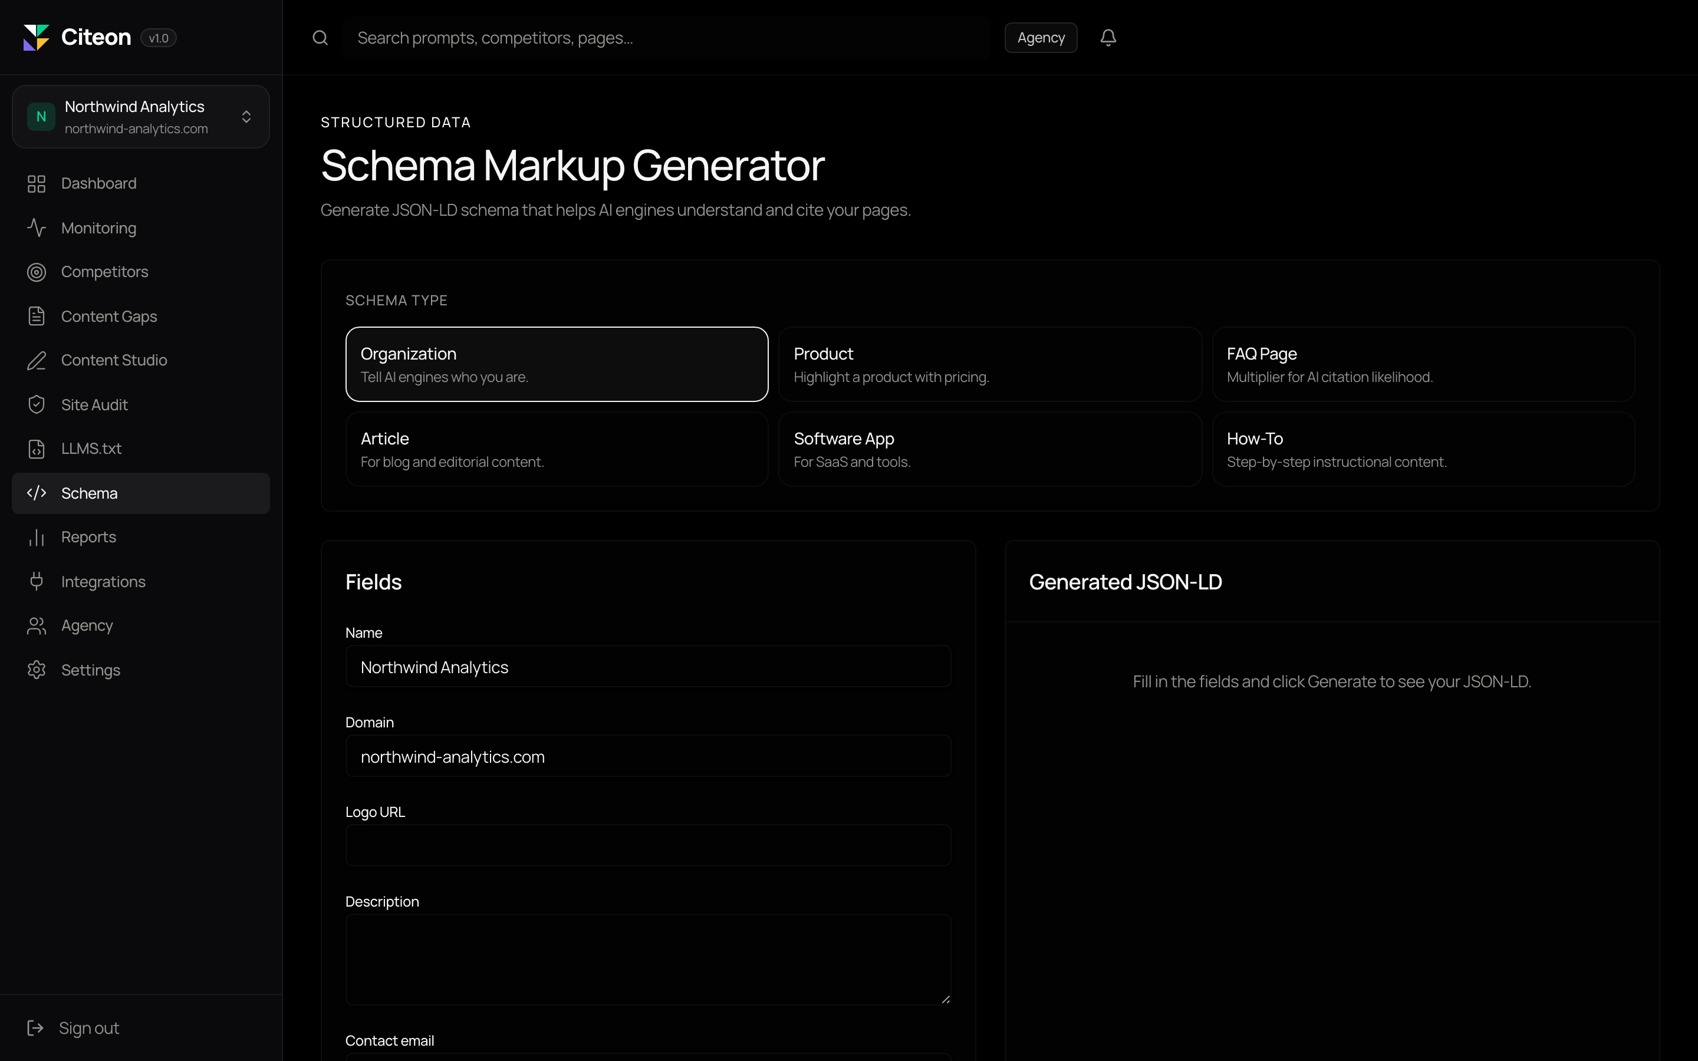
Task: Click the Generated JSON-LD panel title
Action: (1126, 582)
